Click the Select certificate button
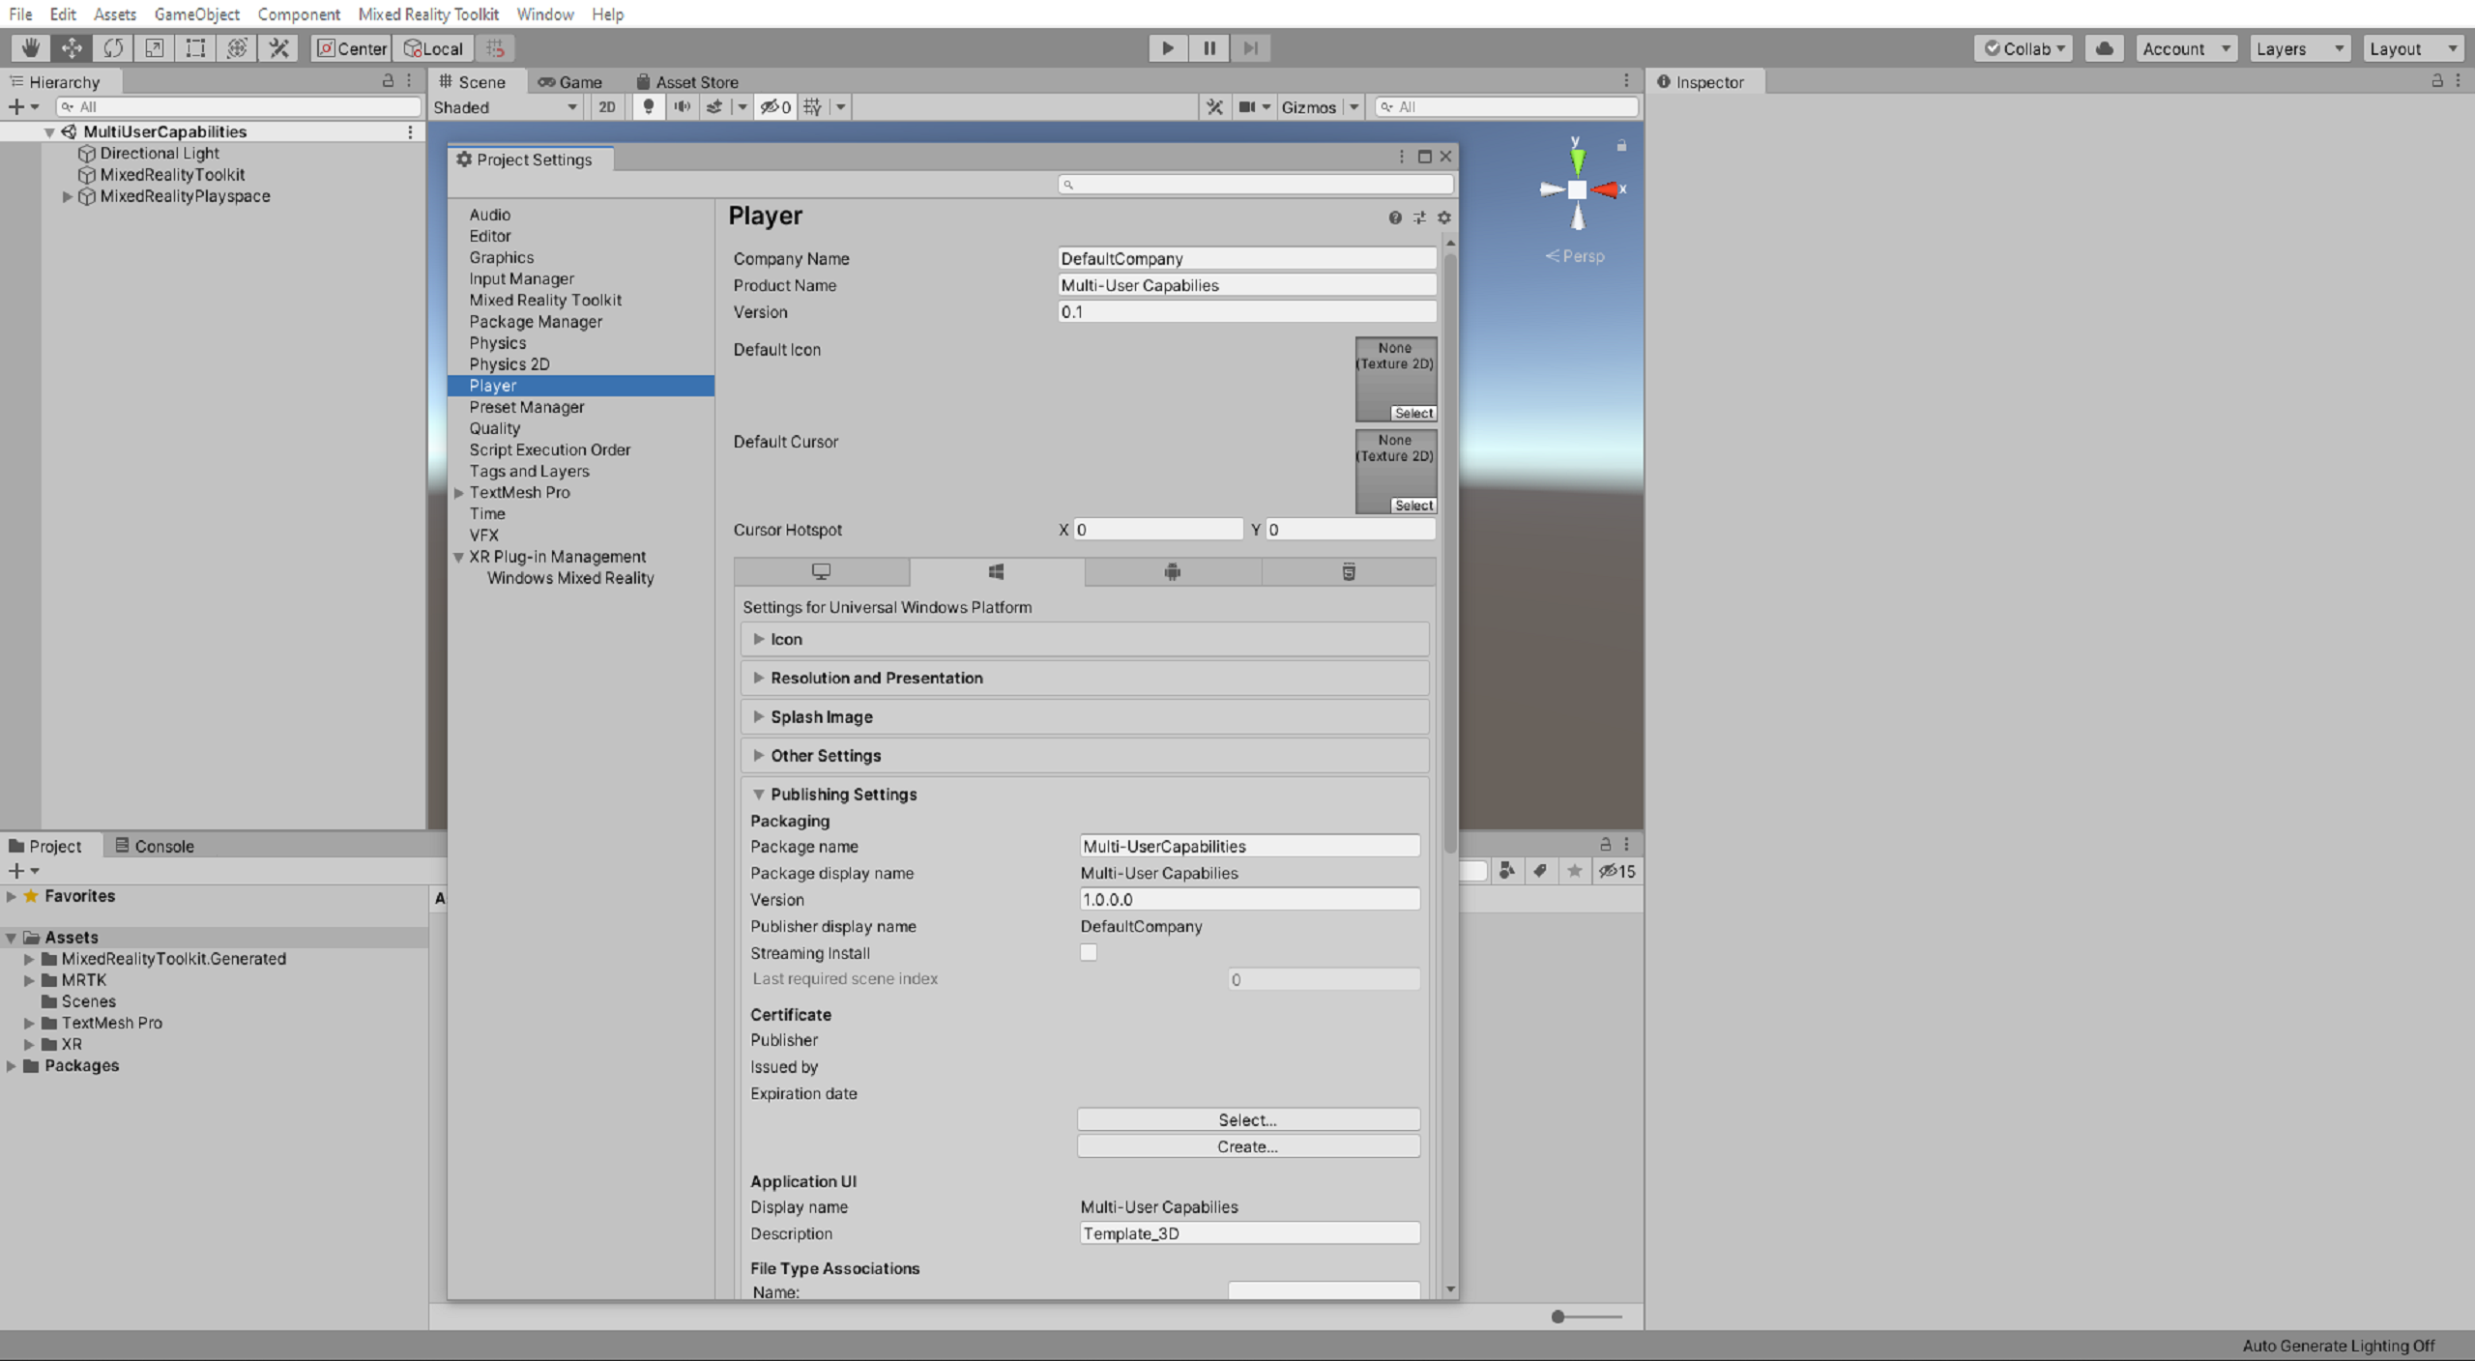 point(1247,1118)
